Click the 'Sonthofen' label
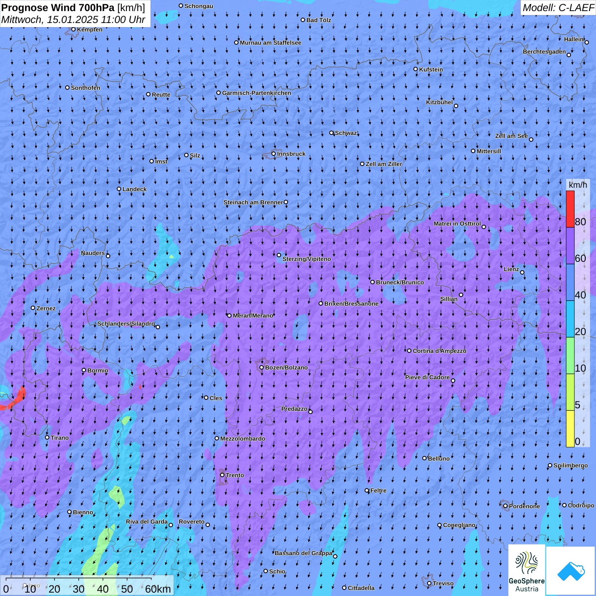This screenshot has height=596, width=596. (x=86, y=88)
